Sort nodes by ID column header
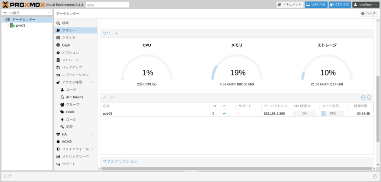381x182 pixels. coord(215,106)
